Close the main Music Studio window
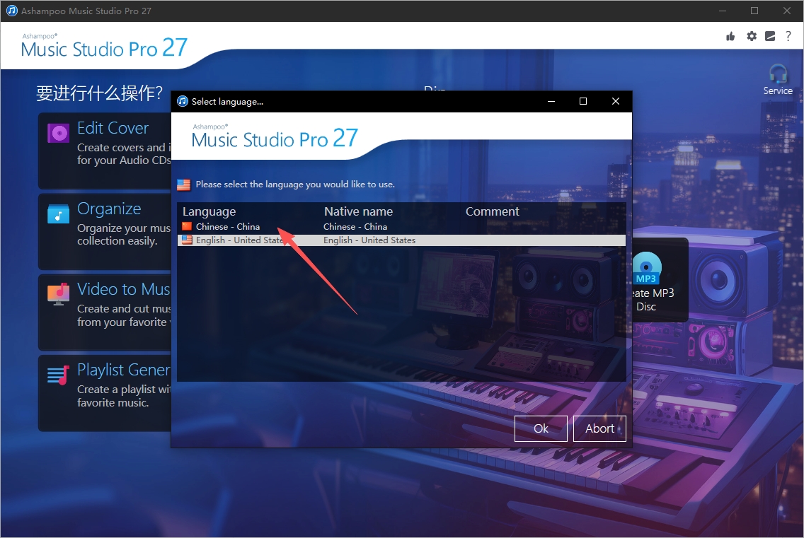 coord(787,11)
